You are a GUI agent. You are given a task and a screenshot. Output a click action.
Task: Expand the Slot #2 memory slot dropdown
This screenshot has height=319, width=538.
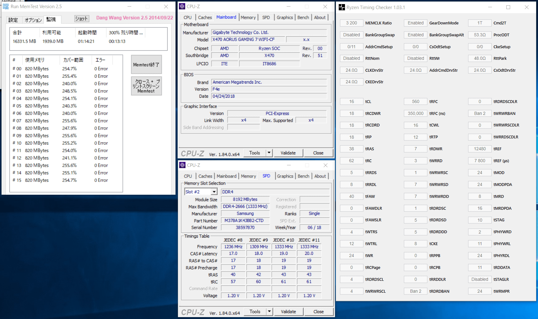pyautogui.click(x=214, y=192)
